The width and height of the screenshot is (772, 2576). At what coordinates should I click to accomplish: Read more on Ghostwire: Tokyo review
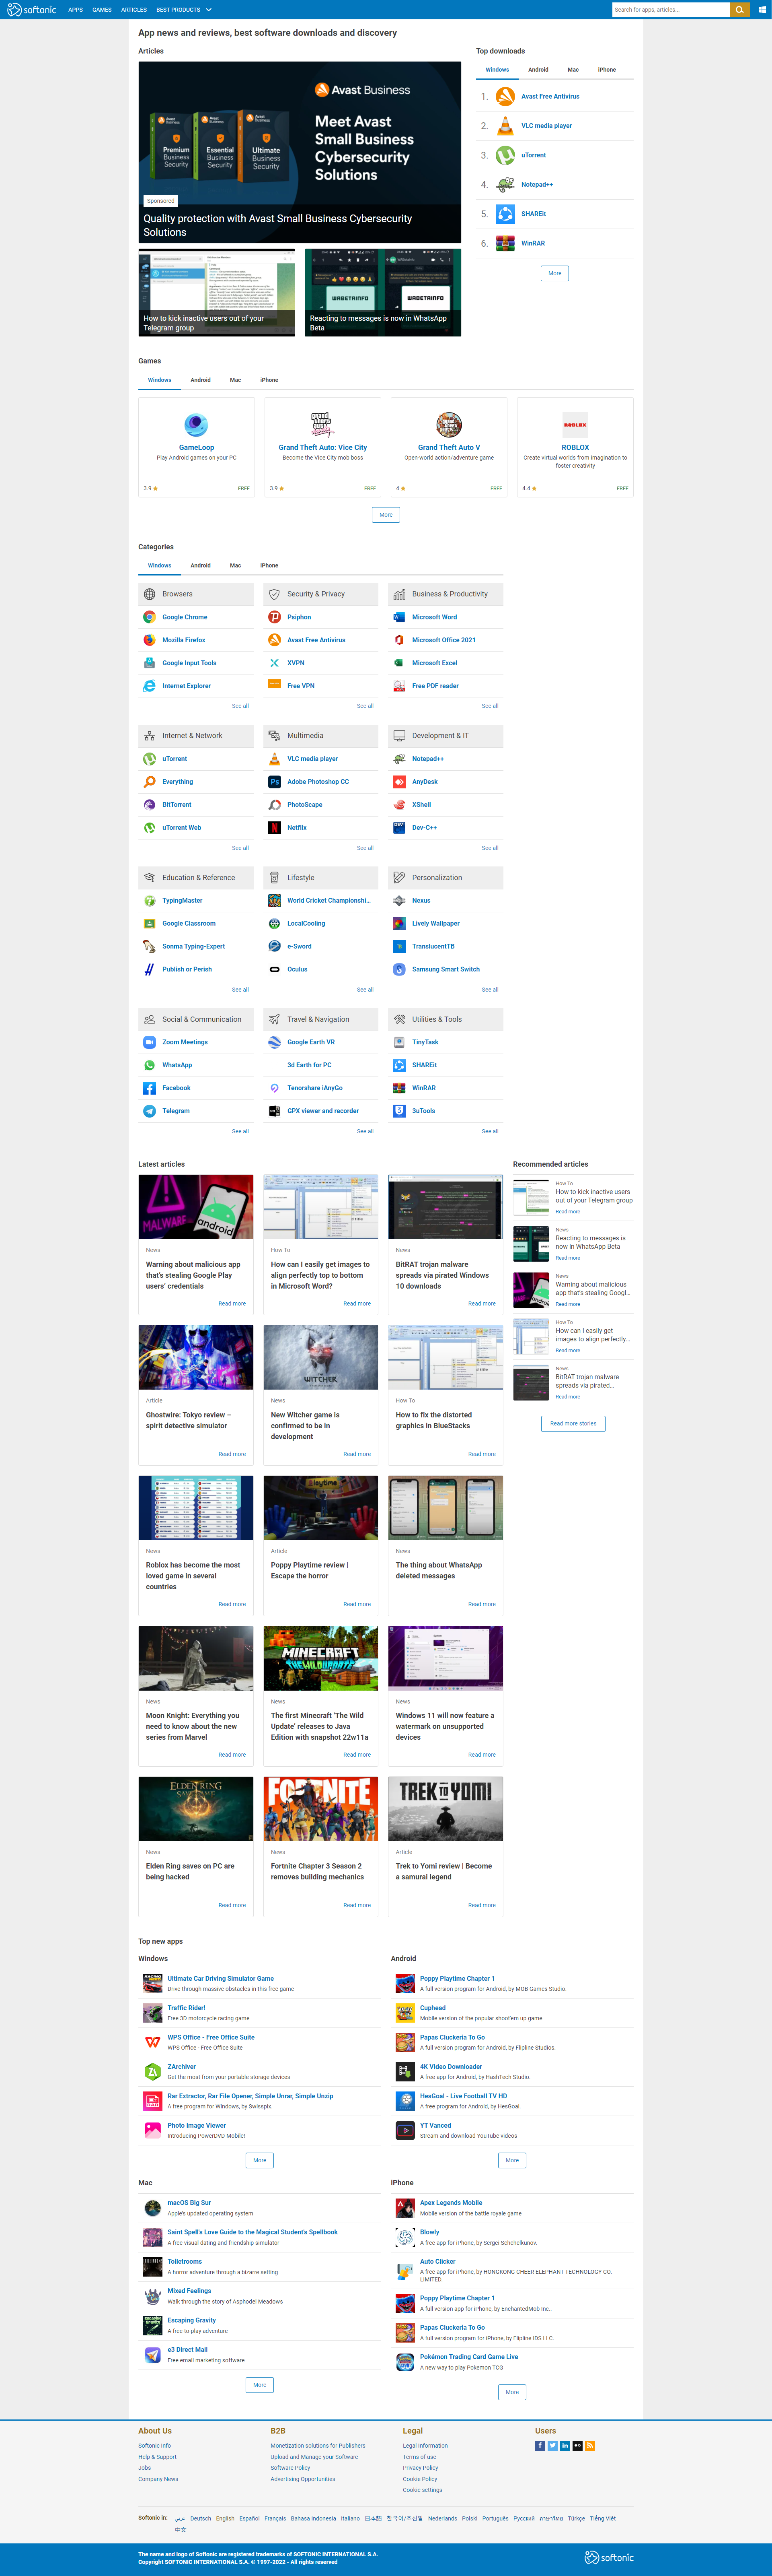232,1454
